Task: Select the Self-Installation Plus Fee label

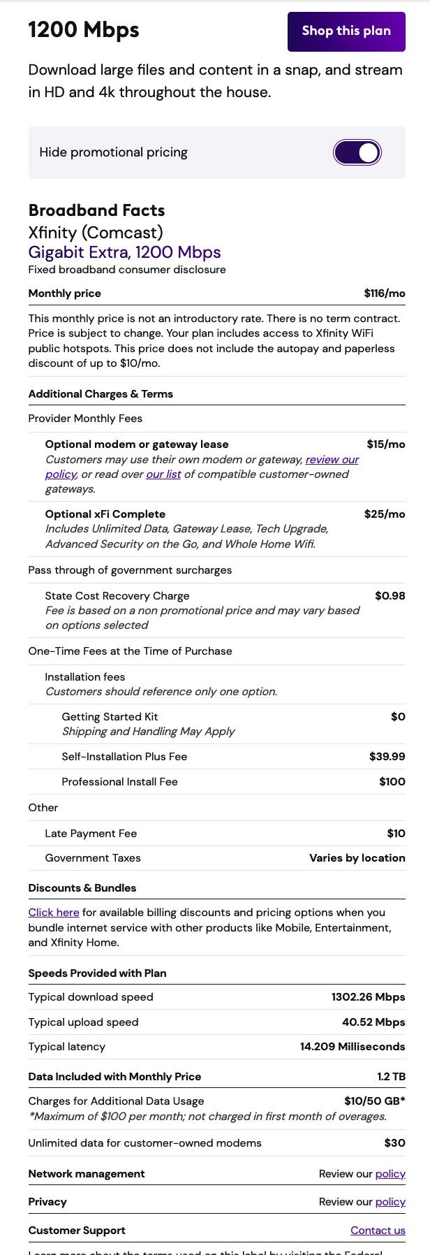Action: click(x=124, y=757)
